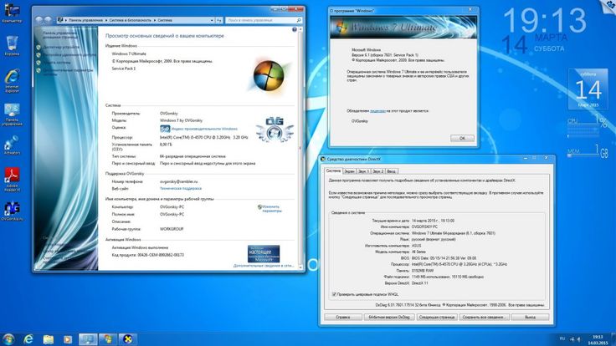Toggle the Проверить цифровые подписи WHQL checkbox
616x346 pixels.
[x=334, y=294]
